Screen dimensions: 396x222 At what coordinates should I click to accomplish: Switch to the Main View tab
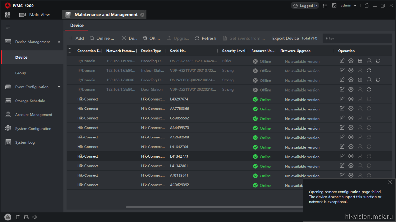(35, 15)
